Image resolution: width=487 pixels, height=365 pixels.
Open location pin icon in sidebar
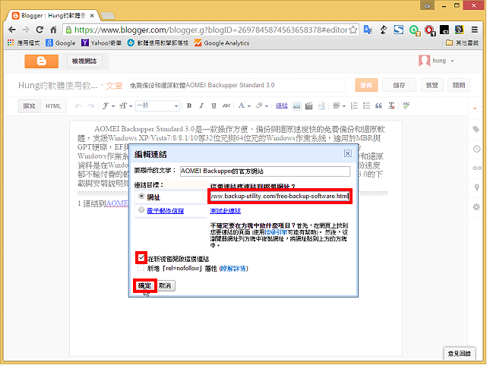(477, 187)
